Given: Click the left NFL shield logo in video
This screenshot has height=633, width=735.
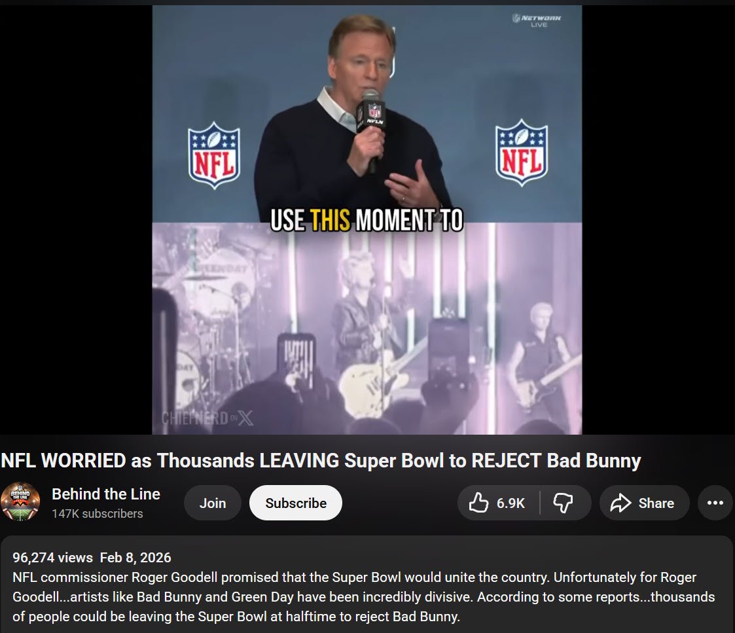Looking at the screenshot, I should click(x=214, y=156).
